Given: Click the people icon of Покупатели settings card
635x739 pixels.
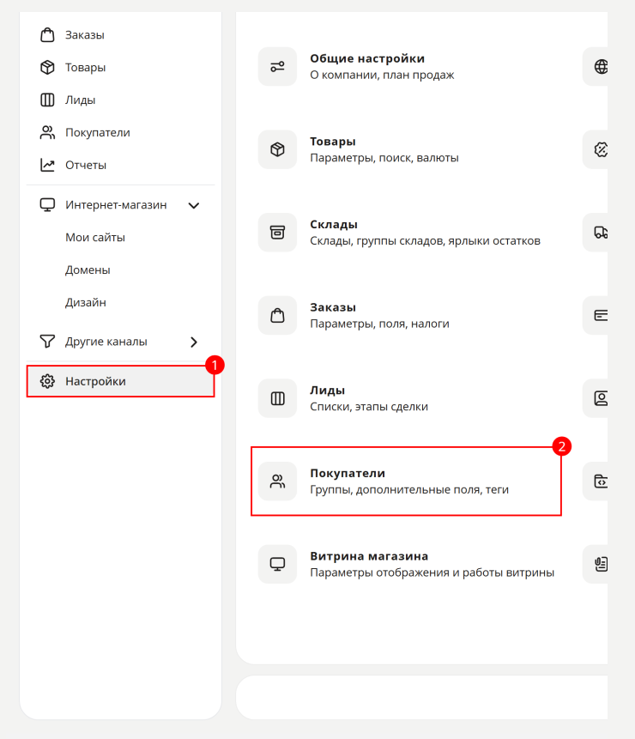Looking at the screenshot, I should (x=277, y=482).
